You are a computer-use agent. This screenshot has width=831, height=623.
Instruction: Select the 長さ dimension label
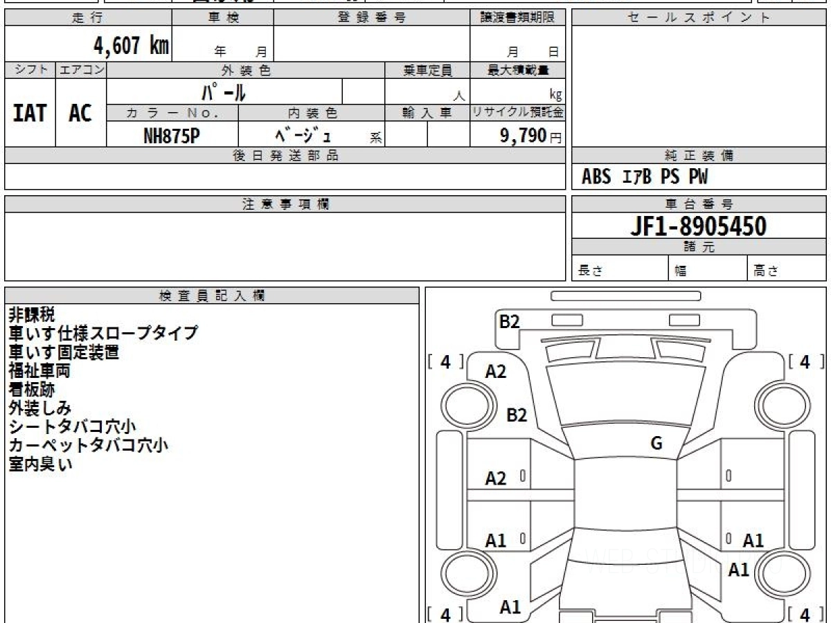[x=590, y=271]
